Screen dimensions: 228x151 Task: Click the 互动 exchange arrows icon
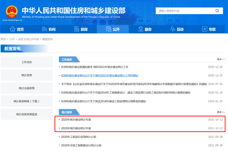[x=172, y=29]
